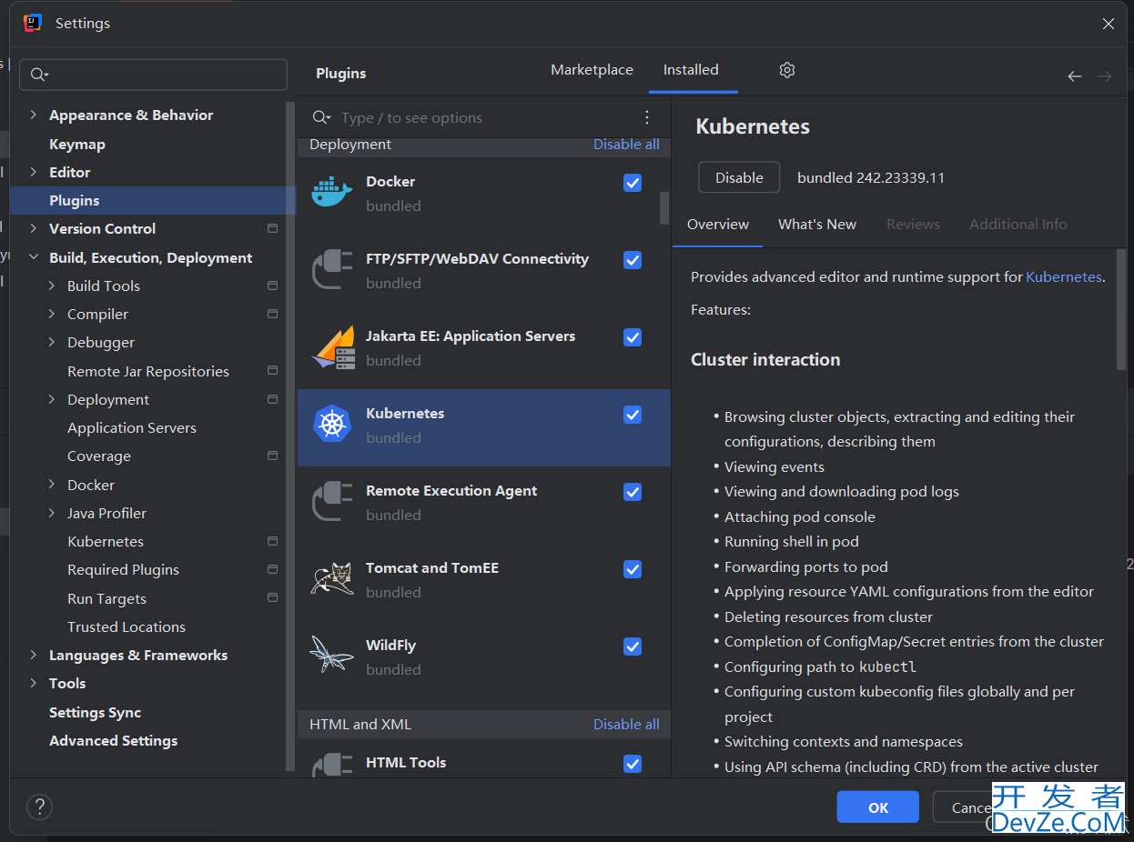This screenshot has height=842, width=1134.
Task: Confirm settings with the OK button
Action: [x=878, y=807]
